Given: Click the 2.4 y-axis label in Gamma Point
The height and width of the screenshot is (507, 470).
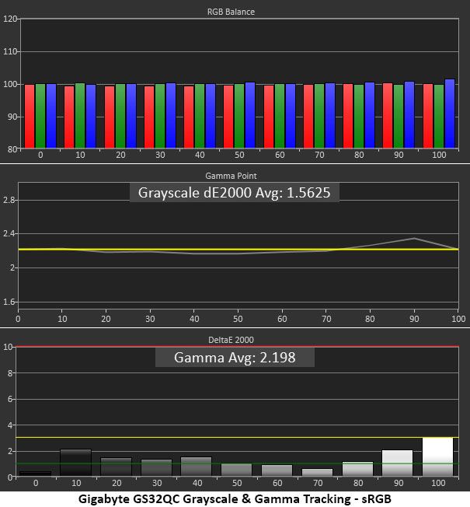Looking at the screenshot, I should click(9, 234).
